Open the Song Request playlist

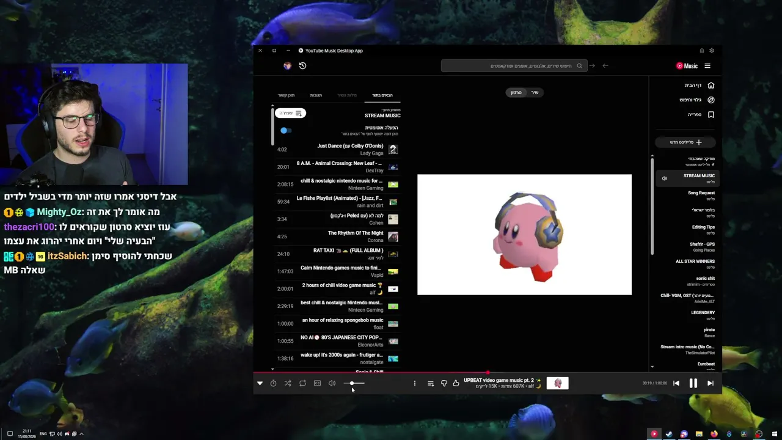pyautogui.click(x=689, y=196)
